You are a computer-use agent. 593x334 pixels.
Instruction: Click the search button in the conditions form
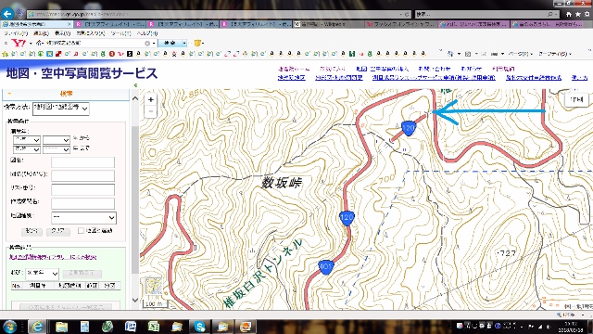[x=32, y=231]
